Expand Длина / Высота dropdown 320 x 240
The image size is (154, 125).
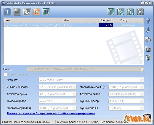pos(57,87)
